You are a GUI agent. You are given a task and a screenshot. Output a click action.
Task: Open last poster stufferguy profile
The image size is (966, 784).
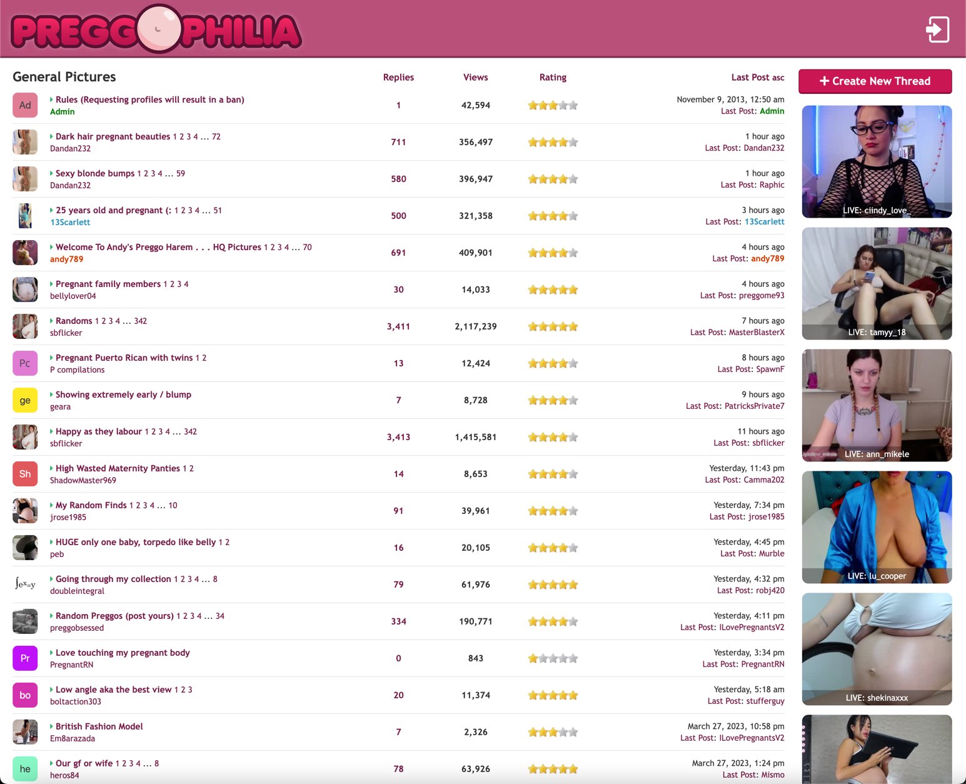coord(765,701)
